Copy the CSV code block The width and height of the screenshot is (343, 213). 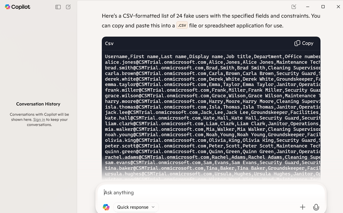[x=304, y=43]
